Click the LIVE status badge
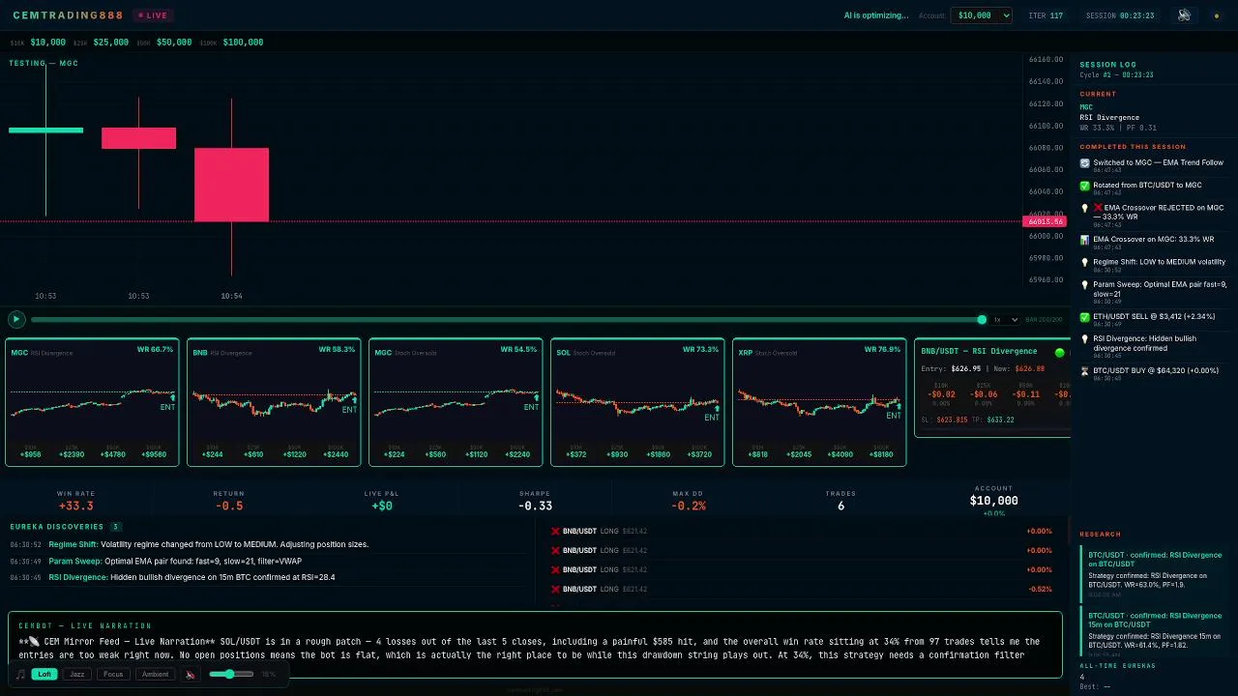This screenshot has height=696, width=1238. point(152,15)
